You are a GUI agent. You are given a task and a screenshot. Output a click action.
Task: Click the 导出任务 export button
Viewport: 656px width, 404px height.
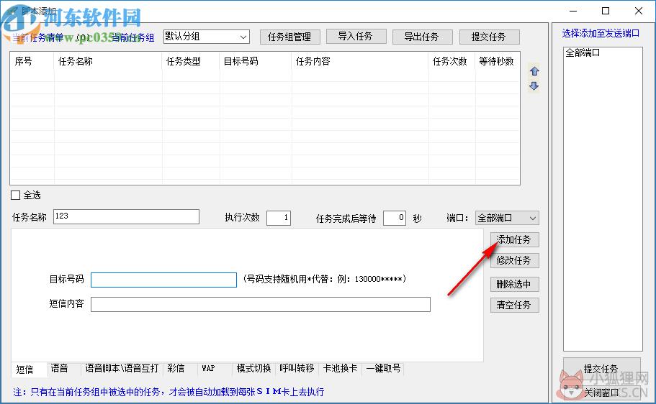coord(422,37)
